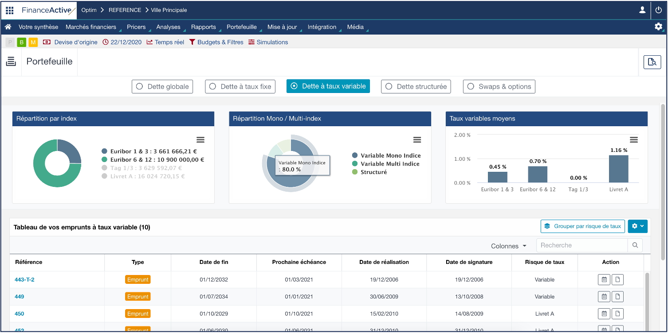This screenshot has height=333, width=668.
Task: Choose the Swaps & options radio button
Action: click(x=499, y=87)
